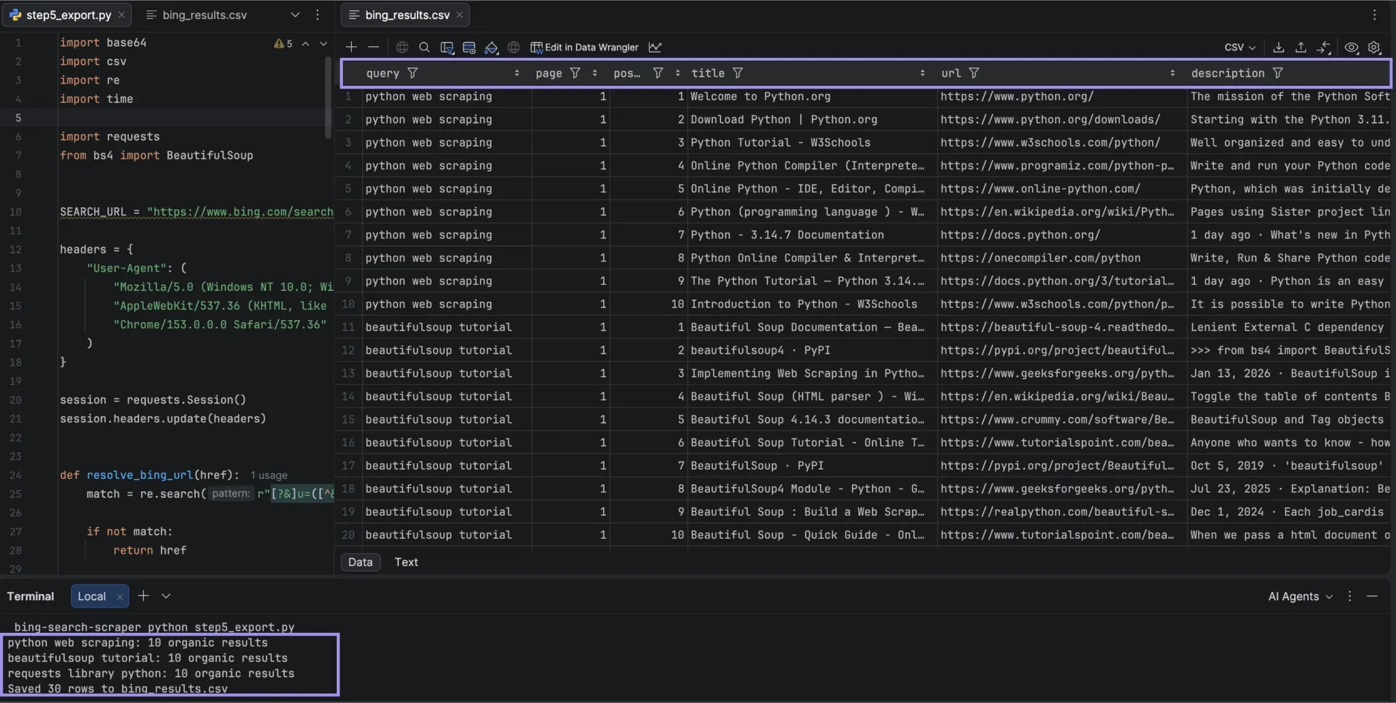Click the https://onecompiler.com/python url cell
This screenshot has height=703, width=1396.
1062,258
